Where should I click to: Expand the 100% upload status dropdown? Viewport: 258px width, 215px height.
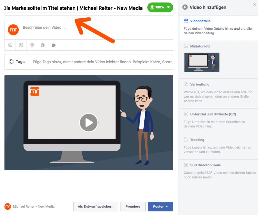click(x=168, y=7)
